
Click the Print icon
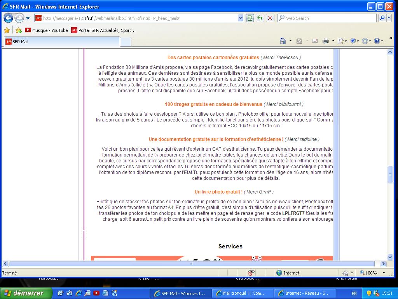(325, 40)
